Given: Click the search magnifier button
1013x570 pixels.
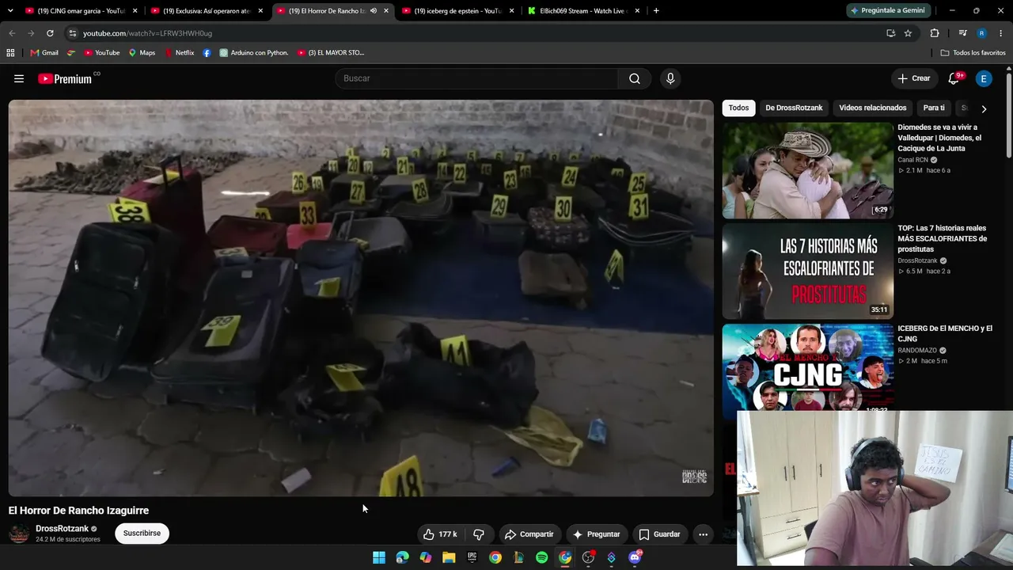Looking at the screenshot, I should (634, 78).
